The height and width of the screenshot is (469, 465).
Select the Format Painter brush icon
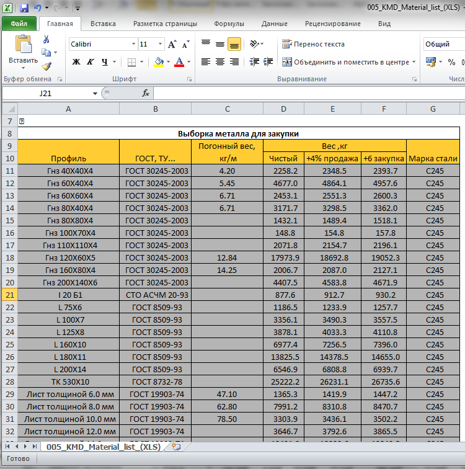[46, 66]
